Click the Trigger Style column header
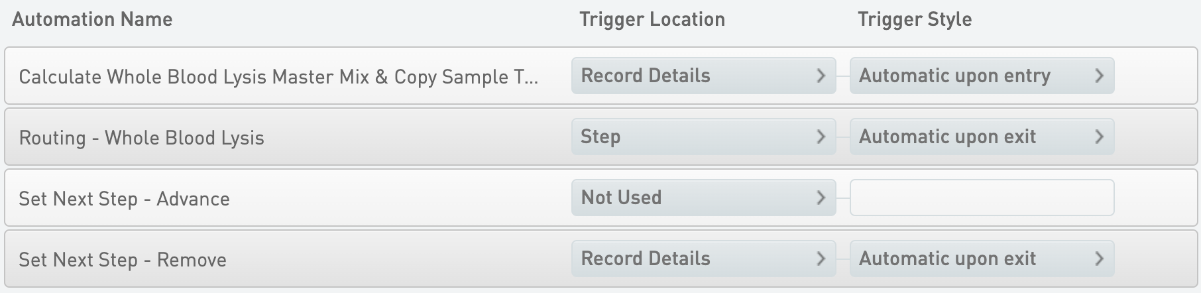This screenshot has width=1201, height=293. 914,20
